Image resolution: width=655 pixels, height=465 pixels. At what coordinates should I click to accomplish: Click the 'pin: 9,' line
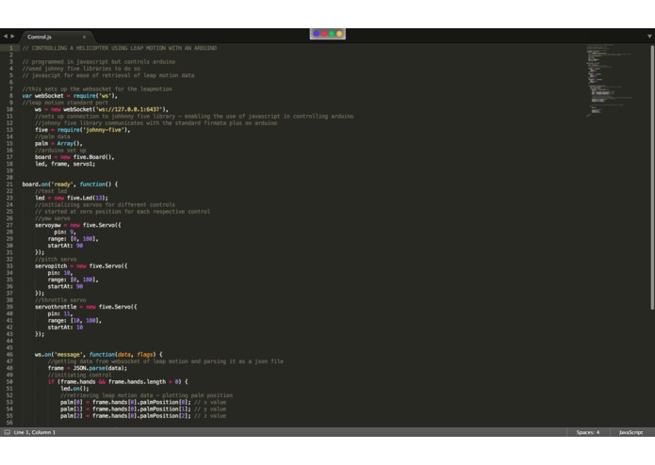65,232
